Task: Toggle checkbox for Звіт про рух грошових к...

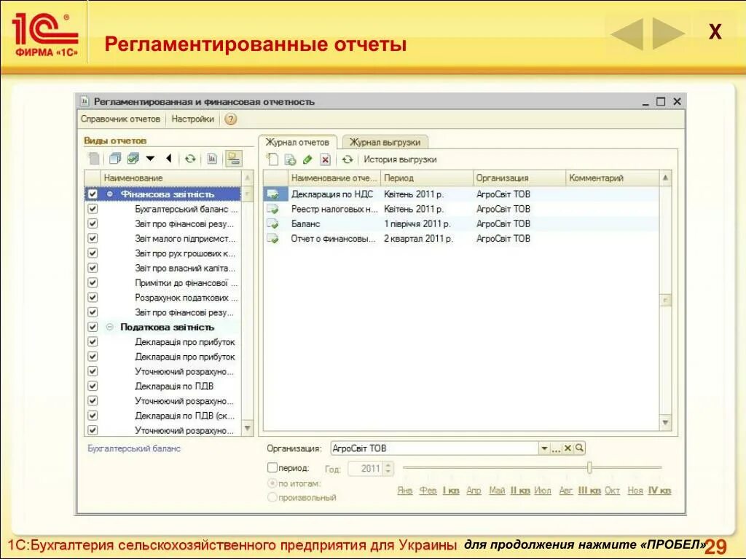Action: (93, 253)
